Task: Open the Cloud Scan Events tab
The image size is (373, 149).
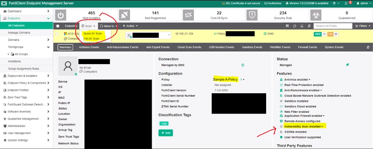Action: pos(189,47)
